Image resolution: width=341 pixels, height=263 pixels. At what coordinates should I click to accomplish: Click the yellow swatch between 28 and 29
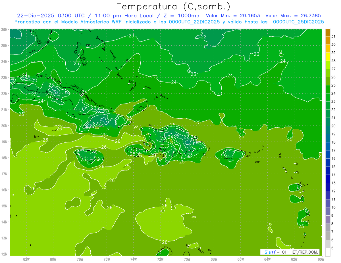pyautogui.click(x=328, y=57)
